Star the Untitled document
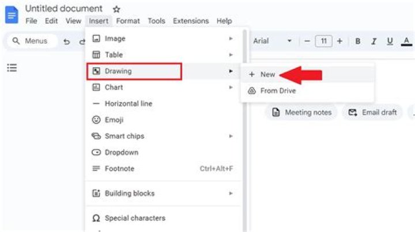The height and width of the screenshot is (232, 415). click(116, 10)
